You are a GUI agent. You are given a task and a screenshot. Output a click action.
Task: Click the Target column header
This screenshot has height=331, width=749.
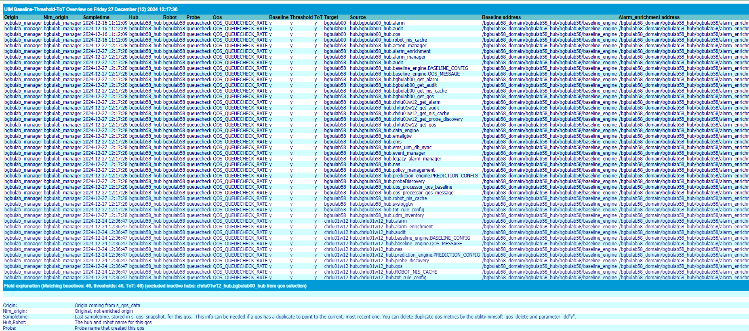331,17
